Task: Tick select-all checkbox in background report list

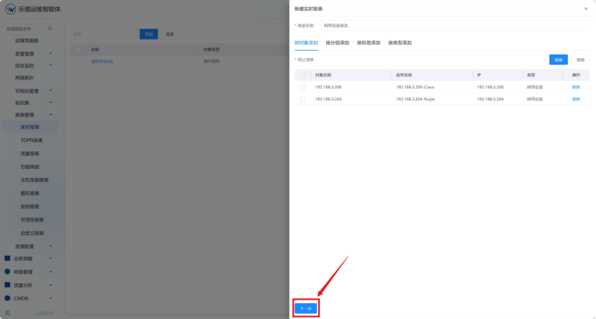Action: point(79,49)
